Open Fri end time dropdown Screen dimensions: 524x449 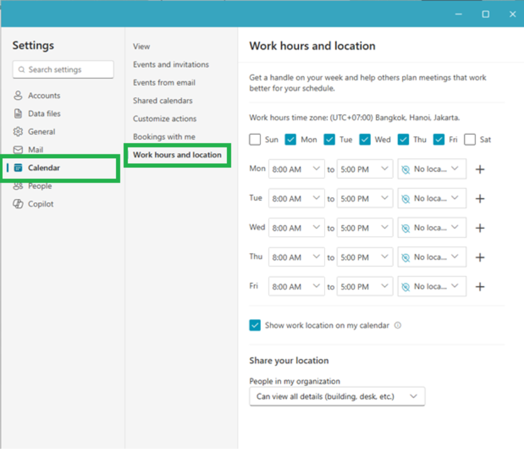point(365,286)
